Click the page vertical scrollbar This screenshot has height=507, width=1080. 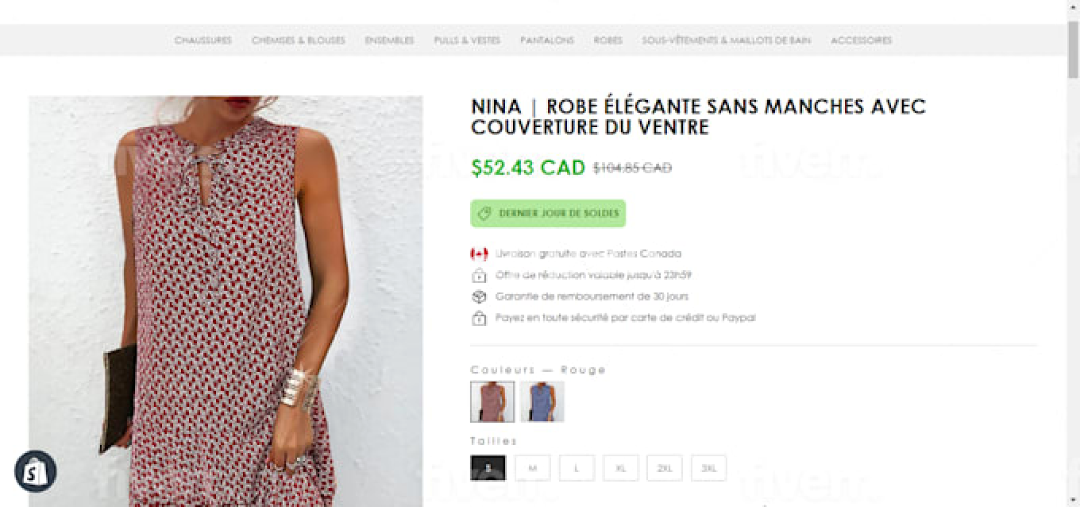pos(1073,51)
